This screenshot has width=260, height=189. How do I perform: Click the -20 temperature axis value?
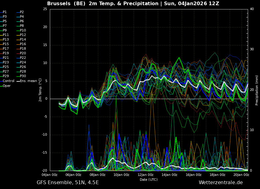[x=44, y=171]
